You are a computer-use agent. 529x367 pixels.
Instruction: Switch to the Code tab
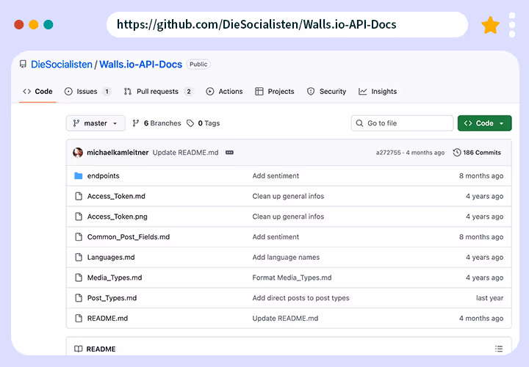[x=37, y=91]
